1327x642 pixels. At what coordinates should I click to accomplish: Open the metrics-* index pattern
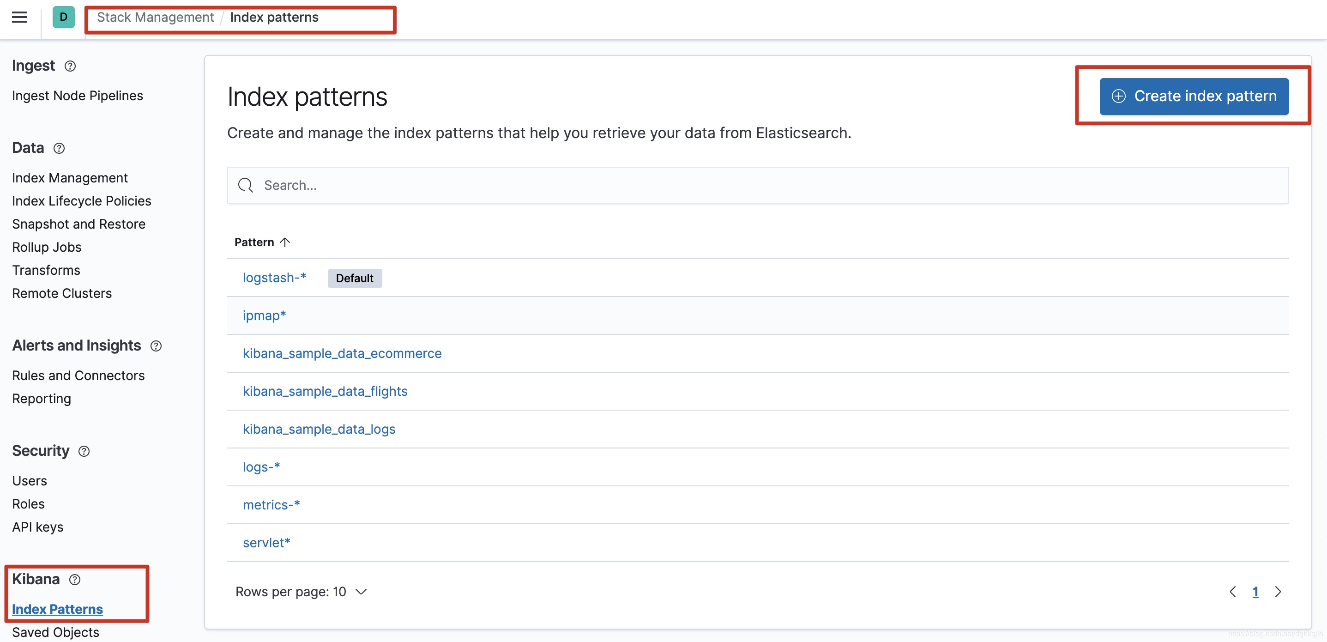[271, 505]
